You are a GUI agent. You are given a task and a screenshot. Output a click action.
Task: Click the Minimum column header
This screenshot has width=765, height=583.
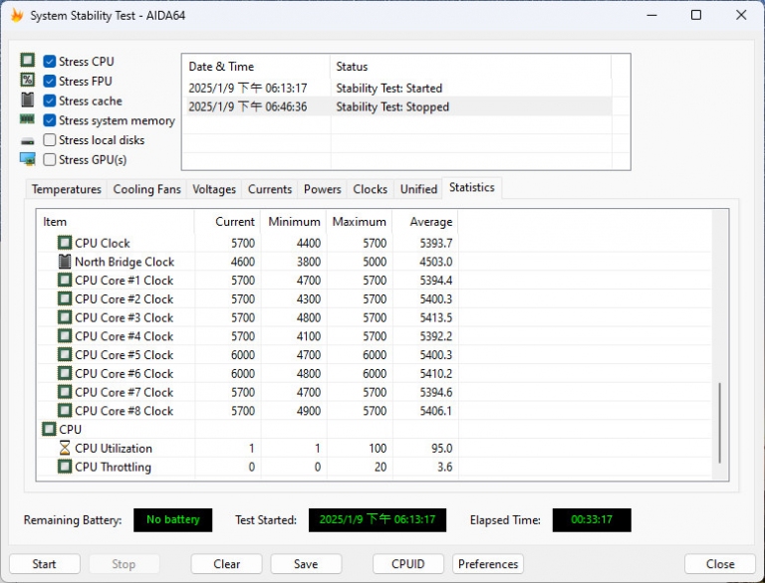point(294,222)
